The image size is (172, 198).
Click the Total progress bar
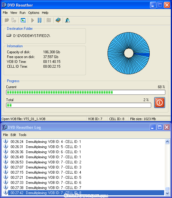click(x=79, y=105)
